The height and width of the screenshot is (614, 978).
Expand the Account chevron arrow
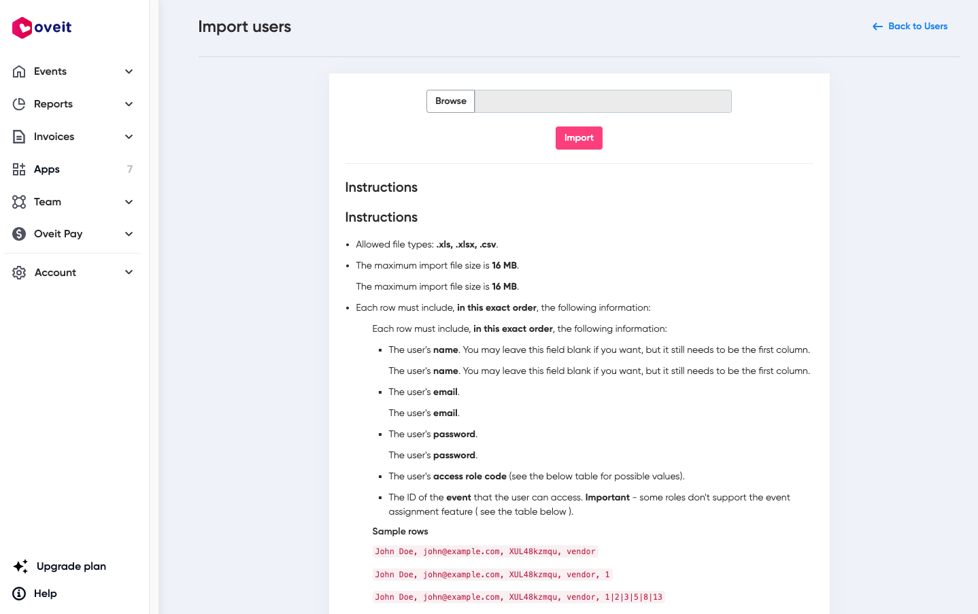click(x=129, y=273)
